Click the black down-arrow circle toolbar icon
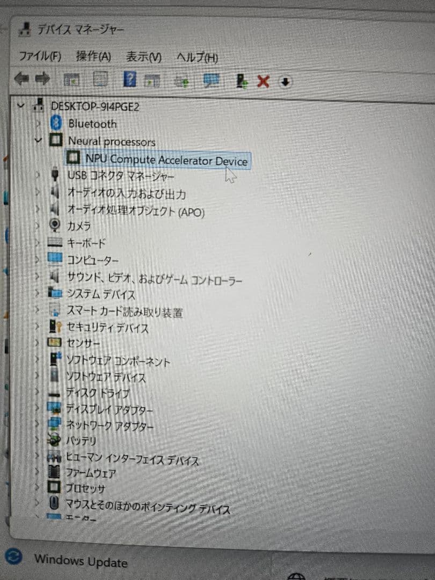Image resolution: width=435 pixels, height=580 pixels. (x=286, y=82)
